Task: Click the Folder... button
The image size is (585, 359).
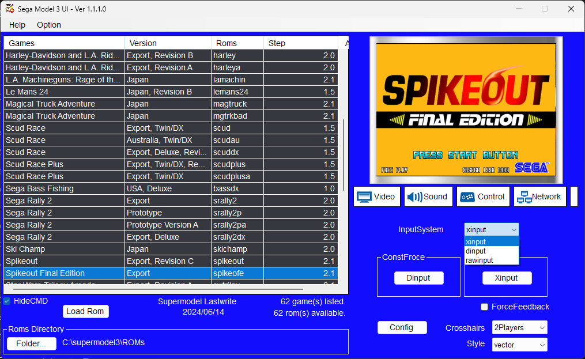Action: (x=31, y=343)
